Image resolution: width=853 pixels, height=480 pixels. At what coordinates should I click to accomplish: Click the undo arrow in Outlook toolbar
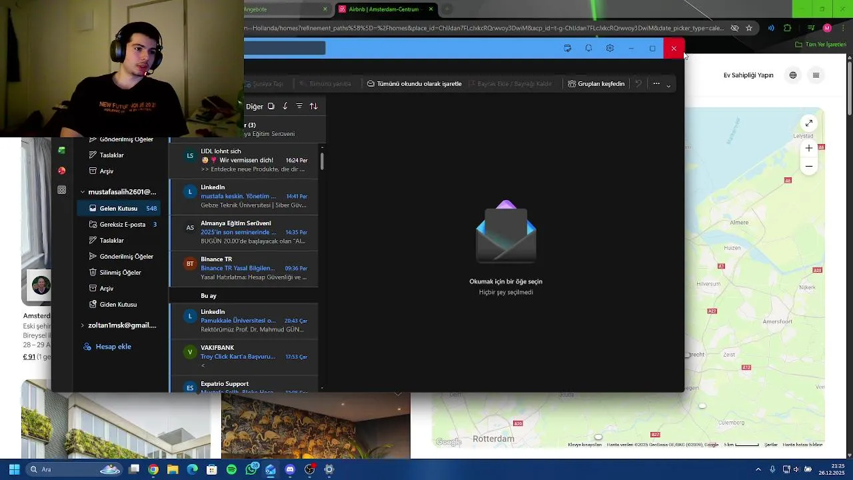coord(638,83)
